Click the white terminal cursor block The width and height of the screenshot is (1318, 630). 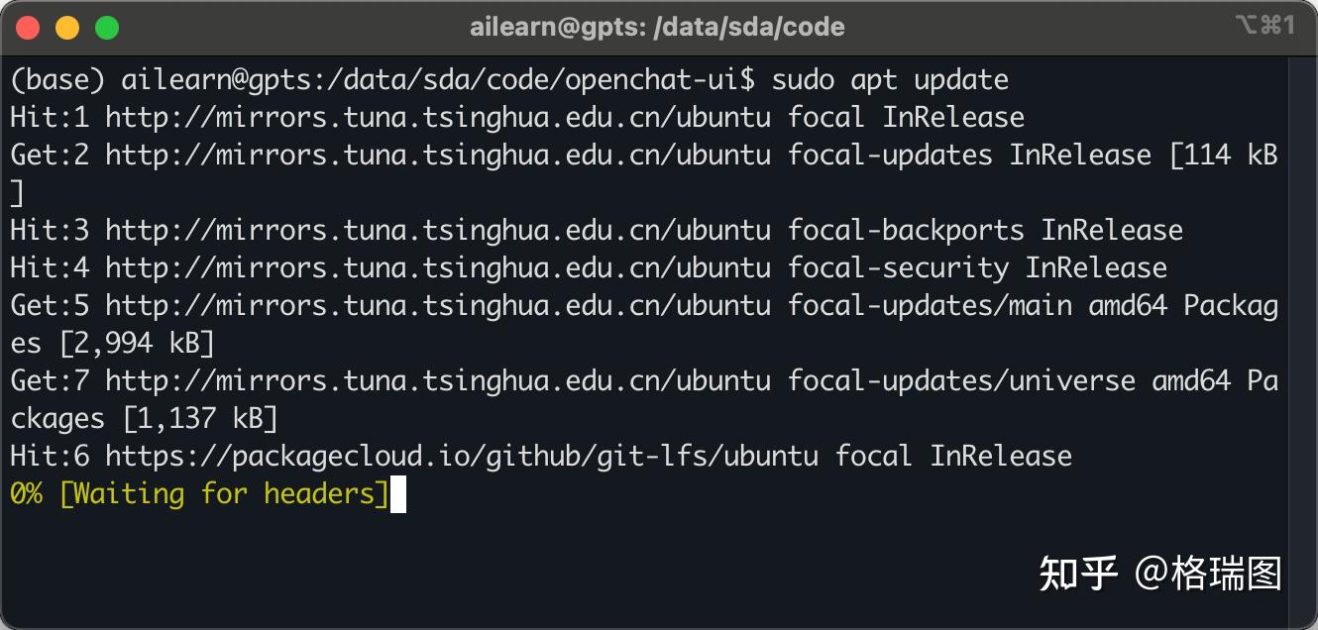point(399,493)
